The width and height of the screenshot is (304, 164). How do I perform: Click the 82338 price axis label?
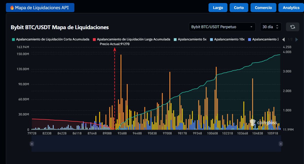[x=47, y=133]
